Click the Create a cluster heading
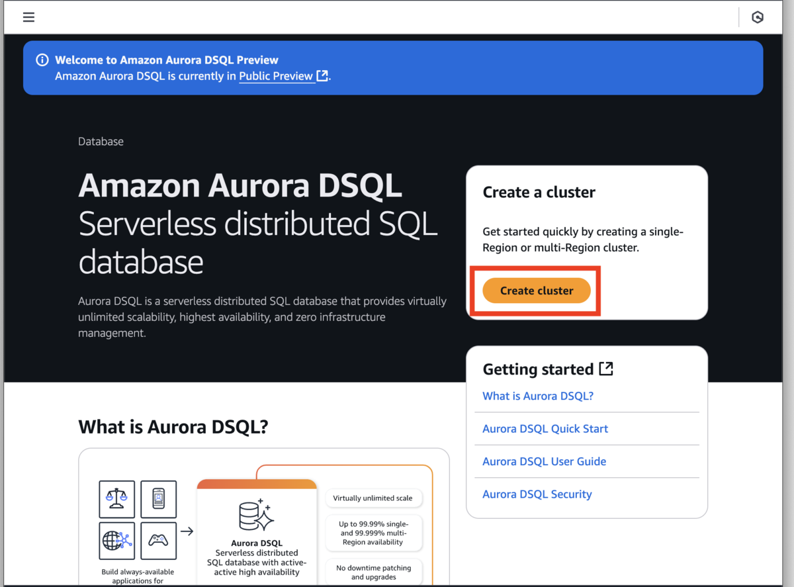The width and height of the screenshot is (794, 587). (x=539, y=193)
